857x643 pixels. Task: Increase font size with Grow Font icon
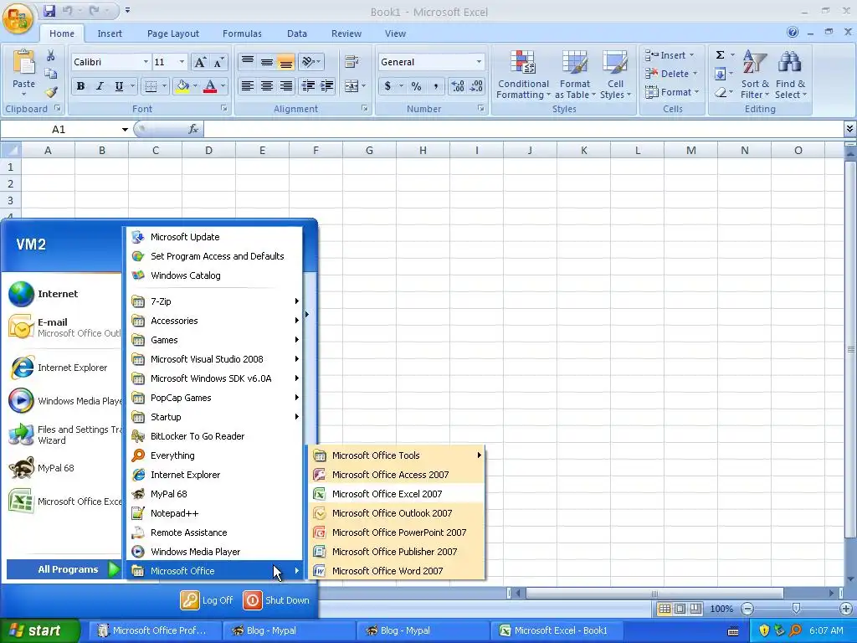tap(200, 62)
